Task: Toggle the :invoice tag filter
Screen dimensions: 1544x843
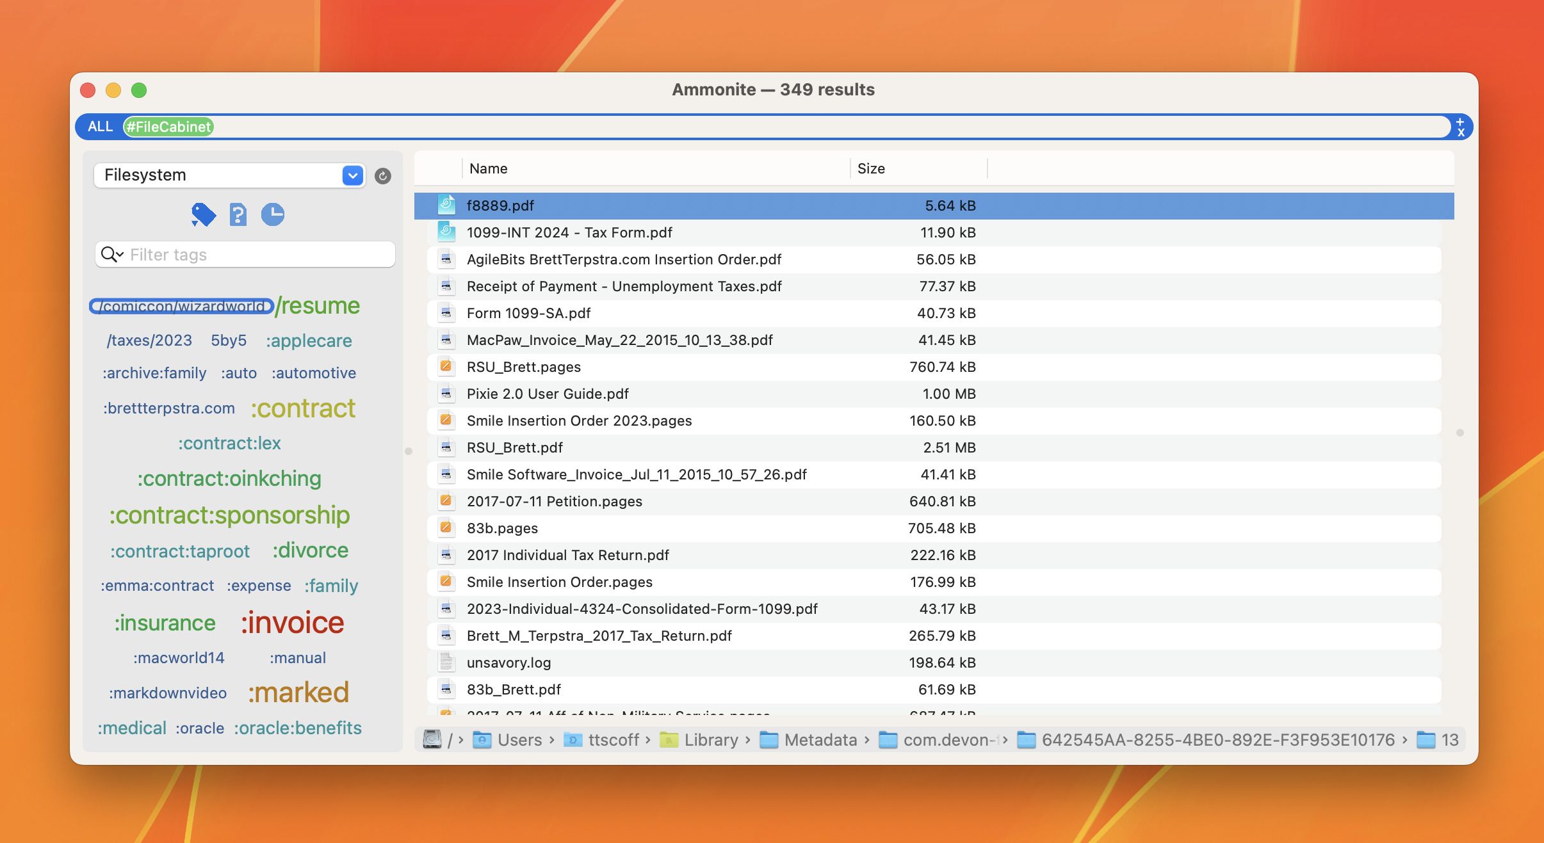Action: [293, 623]
